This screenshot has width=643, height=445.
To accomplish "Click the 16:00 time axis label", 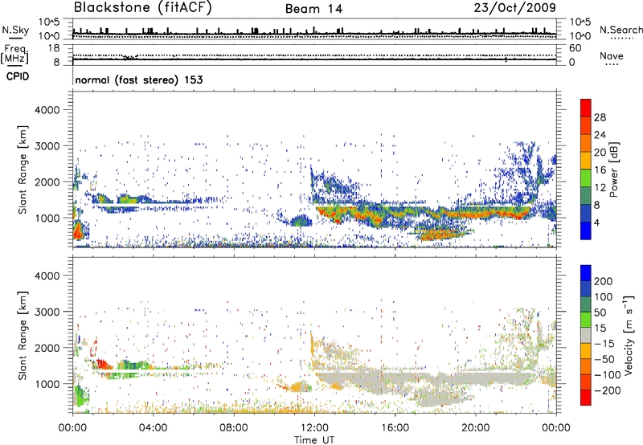I will click(x=395, y=428).
